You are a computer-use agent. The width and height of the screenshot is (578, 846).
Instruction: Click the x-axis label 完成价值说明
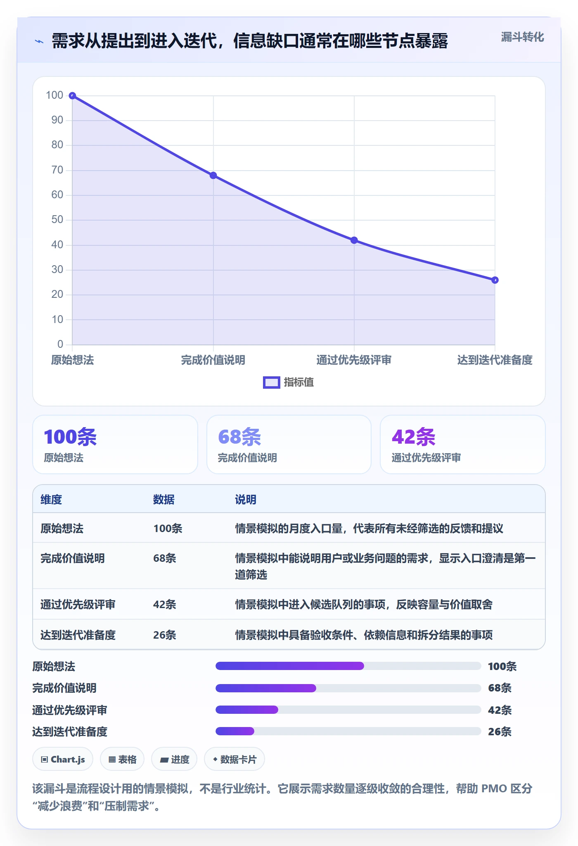[x=213, y=360]
